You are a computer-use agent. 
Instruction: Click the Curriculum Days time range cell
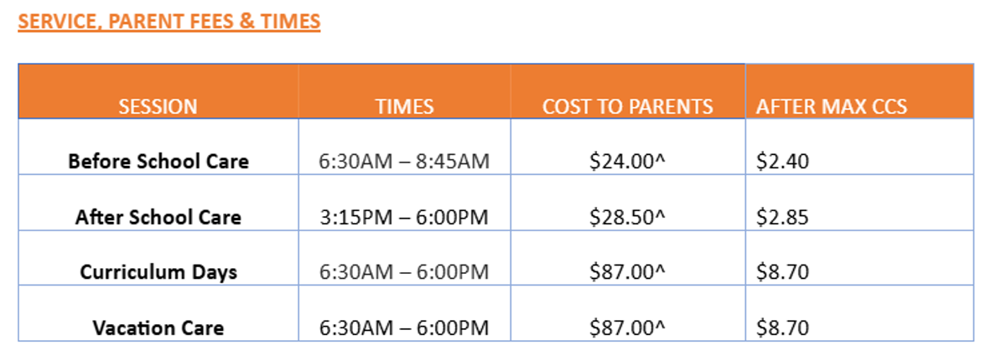click(x=403, y=272)
